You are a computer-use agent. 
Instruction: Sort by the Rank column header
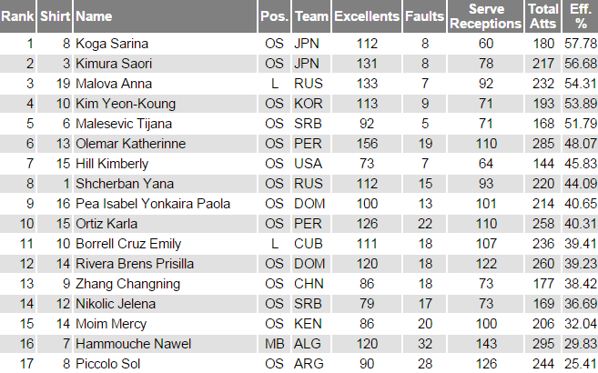(17, 16)
